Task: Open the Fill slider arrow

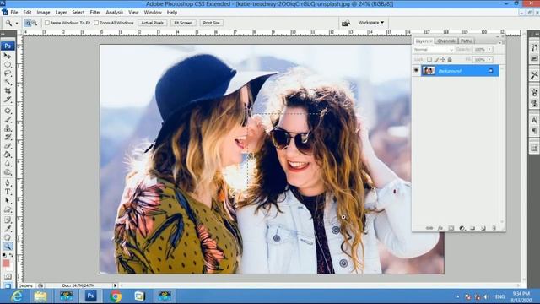Action: coord(489,60)
